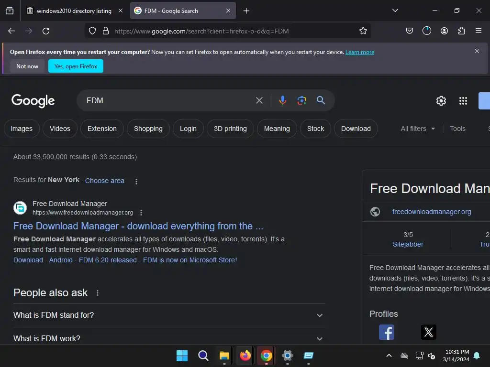Open taskbar clock and date
Image resolution: width=490 pixels, height=367 pixels.
point(456,356)
